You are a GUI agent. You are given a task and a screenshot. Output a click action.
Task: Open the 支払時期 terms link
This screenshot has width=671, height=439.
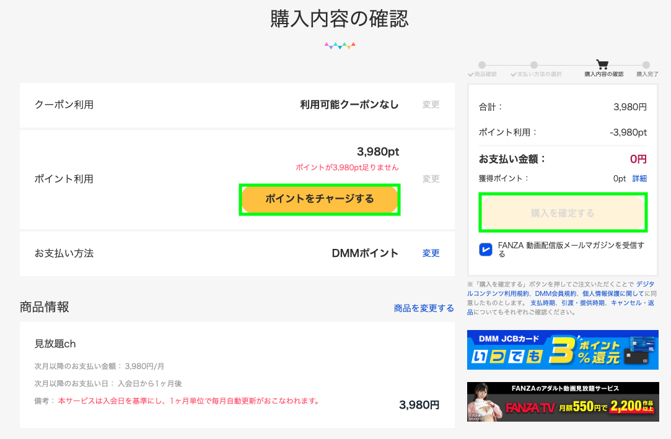click(542, 303)
